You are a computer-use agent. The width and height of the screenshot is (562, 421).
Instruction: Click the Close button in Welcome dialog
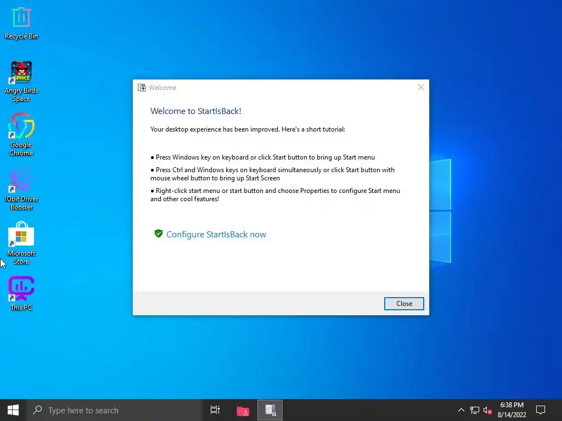pos(404,304)
